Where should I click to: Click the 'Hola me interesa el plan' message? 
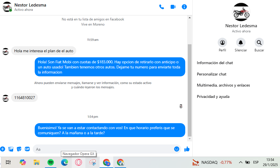[x=44, y=51]
